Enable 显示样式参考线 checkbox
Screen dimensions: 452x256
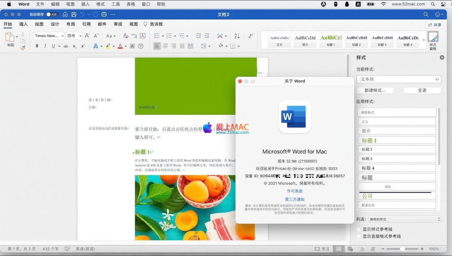[x=359, y=229]
